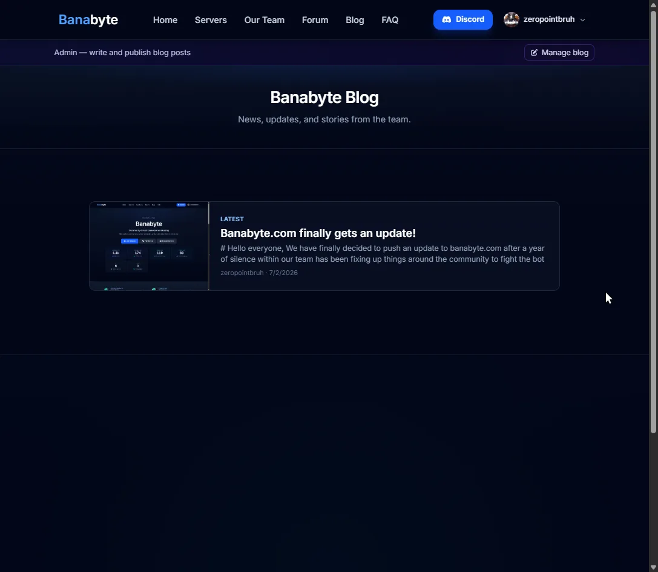Viewport: 658px width, 572px height.
Task: Open the FAQ page
Action: pos(390,20)
